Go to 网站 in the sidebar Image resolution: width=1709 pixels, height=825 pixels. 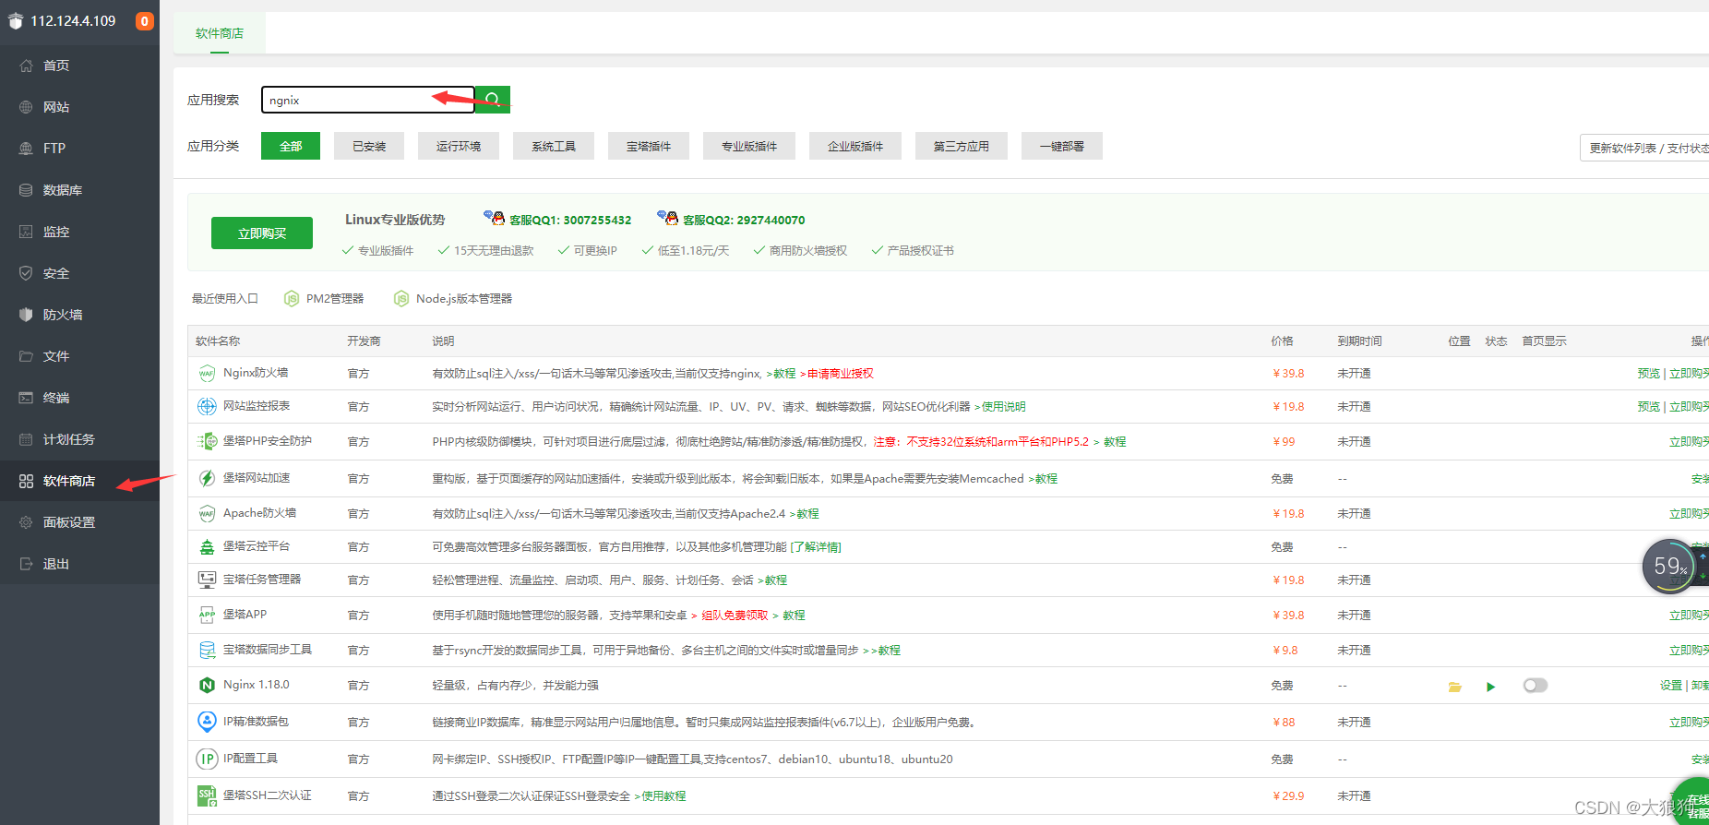(x=55, y=107)
